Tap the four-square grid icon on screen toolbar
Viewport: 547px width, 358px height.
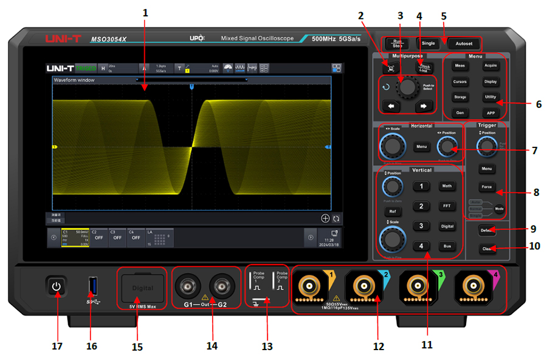264,68
